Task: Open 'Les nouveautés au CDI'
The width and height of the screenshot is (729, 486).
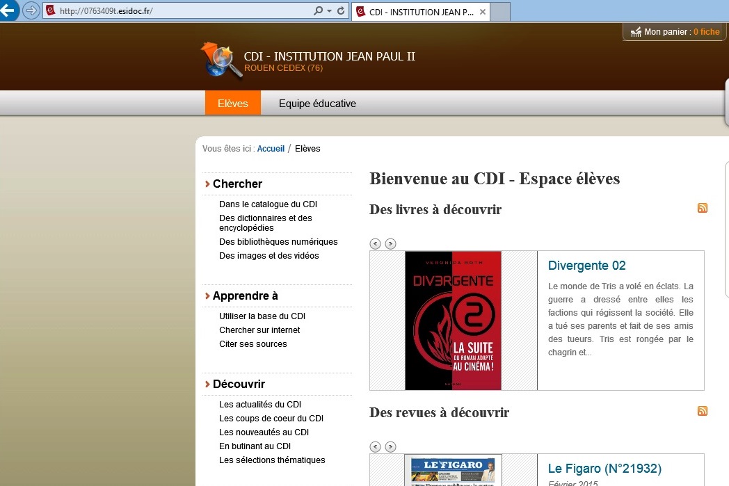Action: click(264, 432)
